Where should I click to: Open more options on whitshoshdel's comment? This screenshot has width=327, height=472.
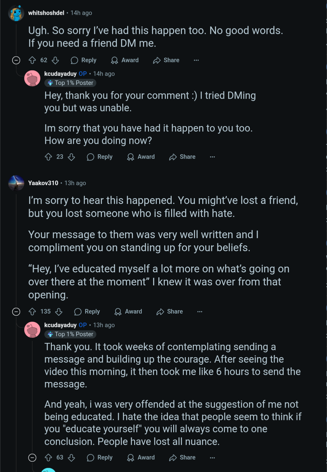[196, 60]
